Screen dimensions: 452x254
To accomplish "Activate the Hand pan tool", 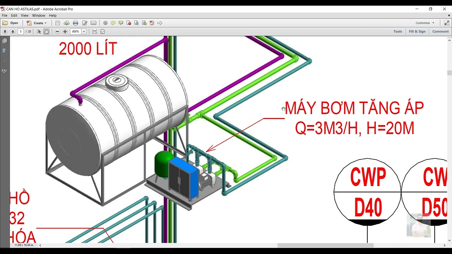I will [x=46, y=31].
